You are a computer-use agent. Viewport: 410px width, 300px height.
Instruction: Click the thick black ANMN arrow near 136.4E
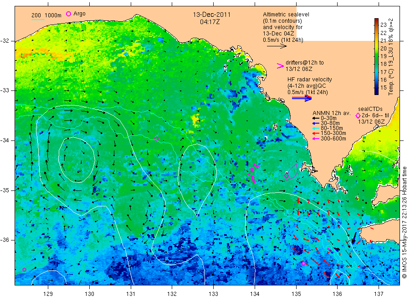[x=354, y=239]
